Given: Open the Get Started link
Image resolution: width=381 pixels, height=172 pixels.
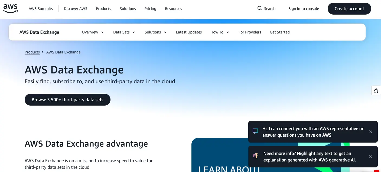Looking at the screenshot, I should click(280, 32).
